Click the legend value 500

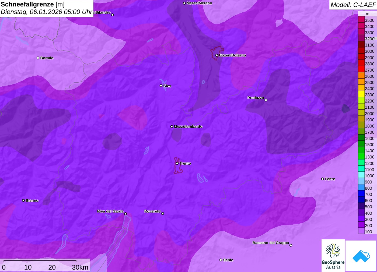pyautogui.click(x=368, y=207)
